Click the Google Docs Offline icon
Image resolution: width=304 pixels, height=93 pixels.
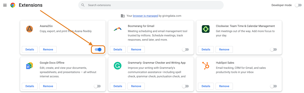click(x=29, y=66)
